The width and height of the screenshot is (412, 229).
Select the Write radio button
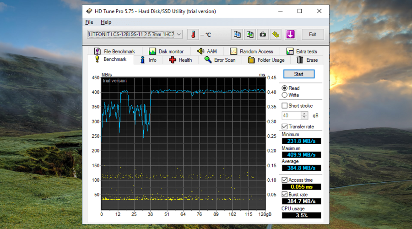pyautogui.click(x=285, y=95)
